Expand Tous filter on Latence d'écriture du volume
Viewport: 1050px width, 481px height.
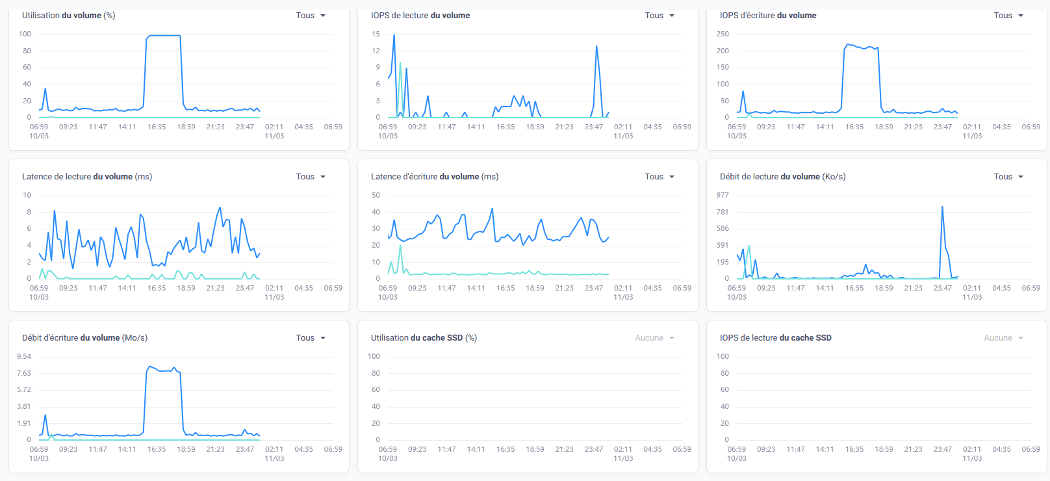(659, 177)
